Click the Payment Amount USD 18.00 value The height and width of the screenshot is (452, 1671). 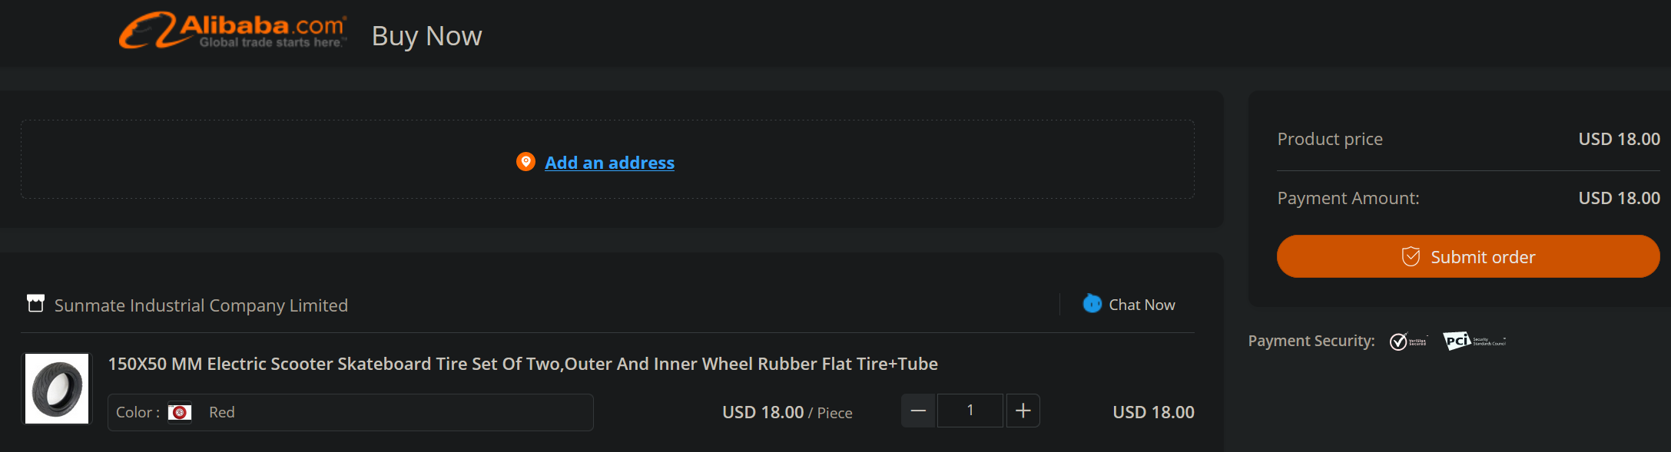1619,198
